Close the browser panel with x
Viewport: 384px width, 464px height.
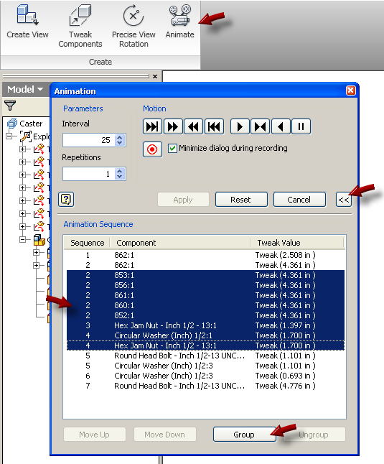coord(155,76)
